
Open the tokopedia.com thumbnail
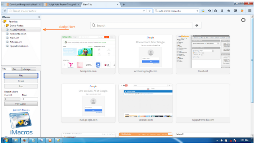tap(88, 54)
